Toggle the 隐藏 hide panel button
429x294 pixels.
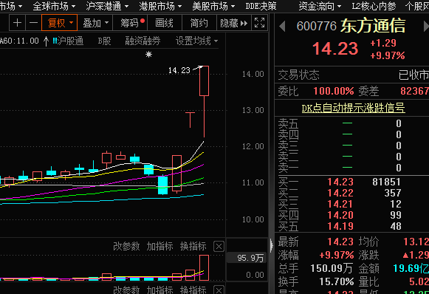[x=234, y=23]
